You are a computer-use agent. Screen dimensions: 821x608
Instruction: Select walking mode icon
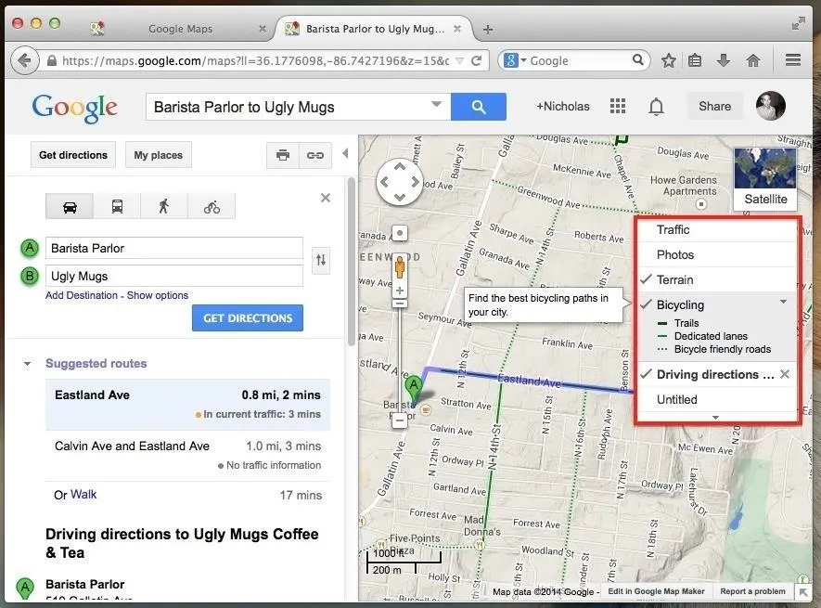[x=164, y=206]
